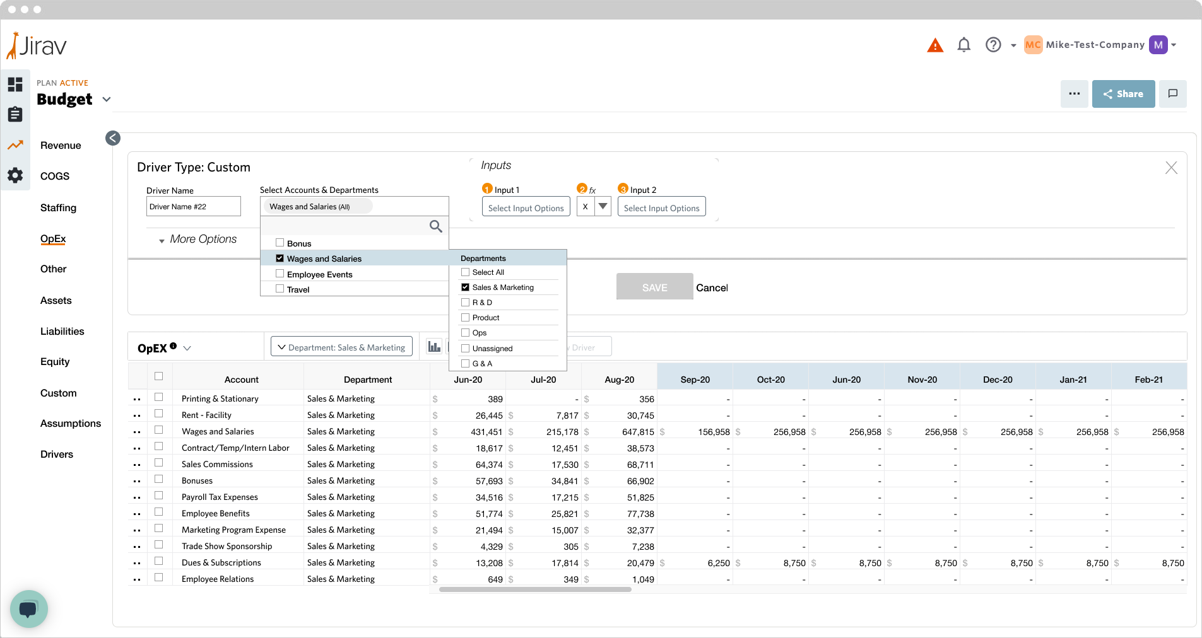
Task: Open the fx operator dropdown arrow
Action: (603, 207)
